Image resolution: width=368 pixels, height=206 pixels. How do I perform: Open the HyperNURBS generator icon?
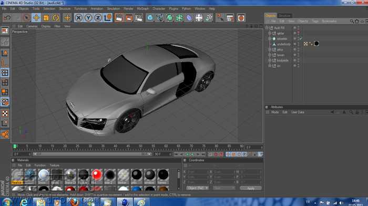169,18
